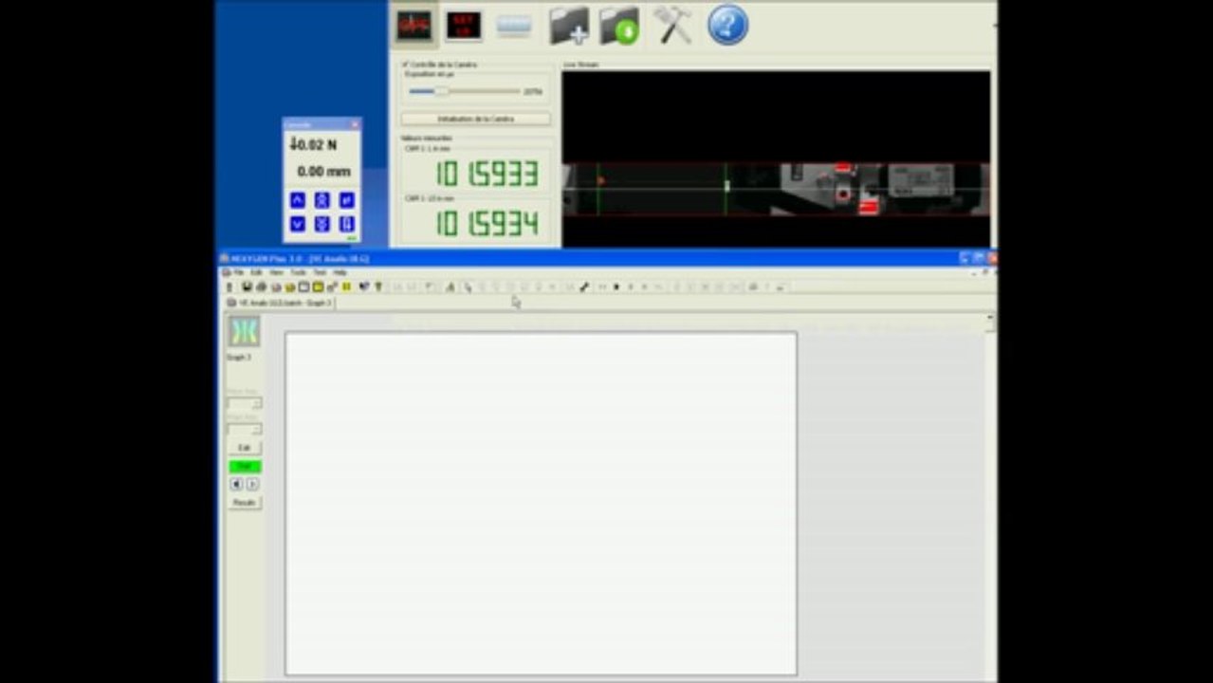Open the live waveform monitor view
Image resolution: width=1213 pixels, height=683 pixels.
coord(414,26)
